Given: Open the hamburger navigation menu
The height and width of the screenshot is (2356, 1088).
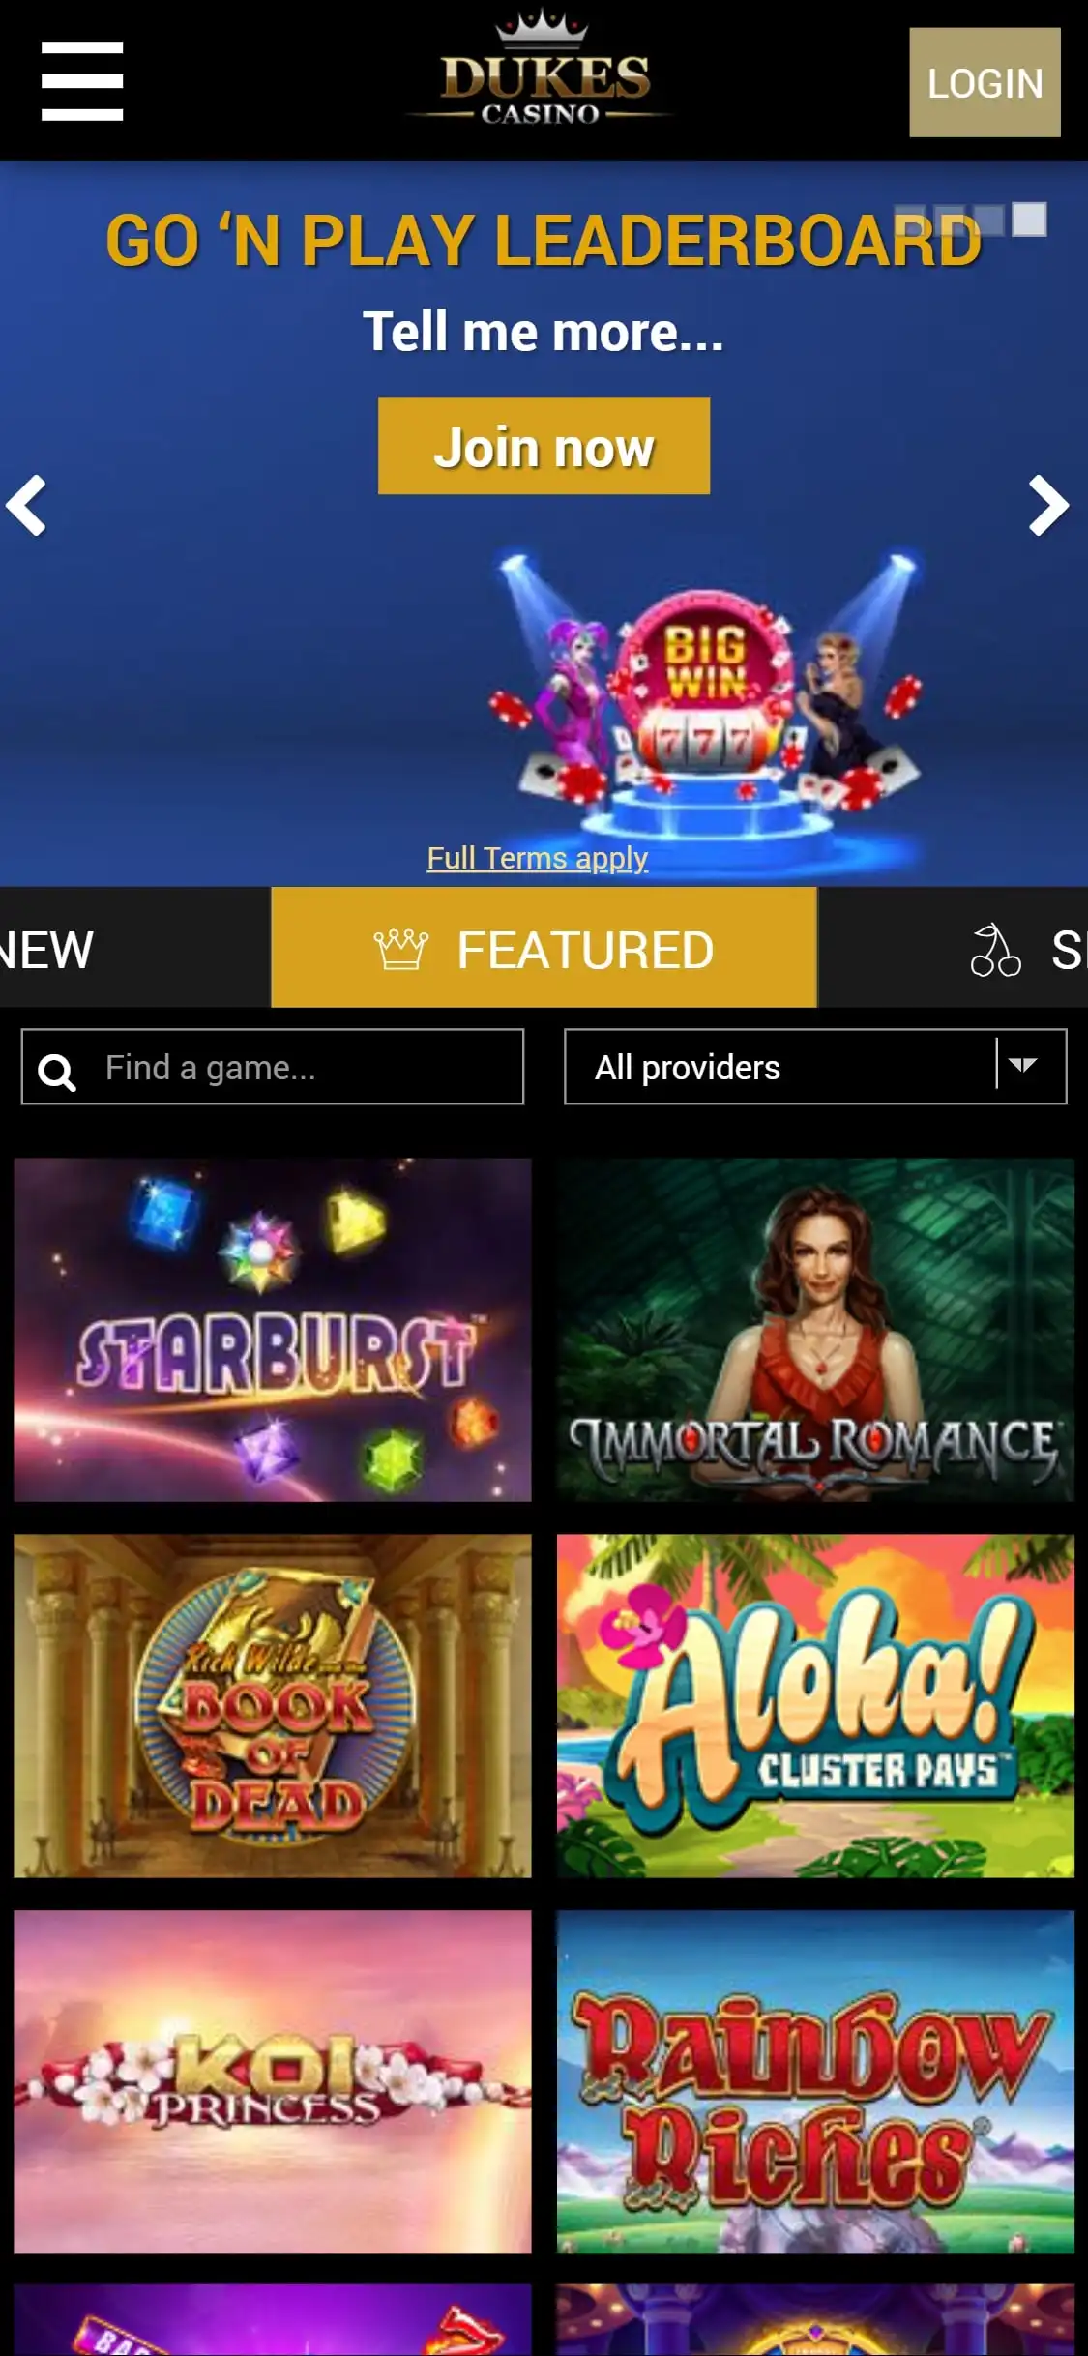Looking at the screenshot, I should 82,81.
